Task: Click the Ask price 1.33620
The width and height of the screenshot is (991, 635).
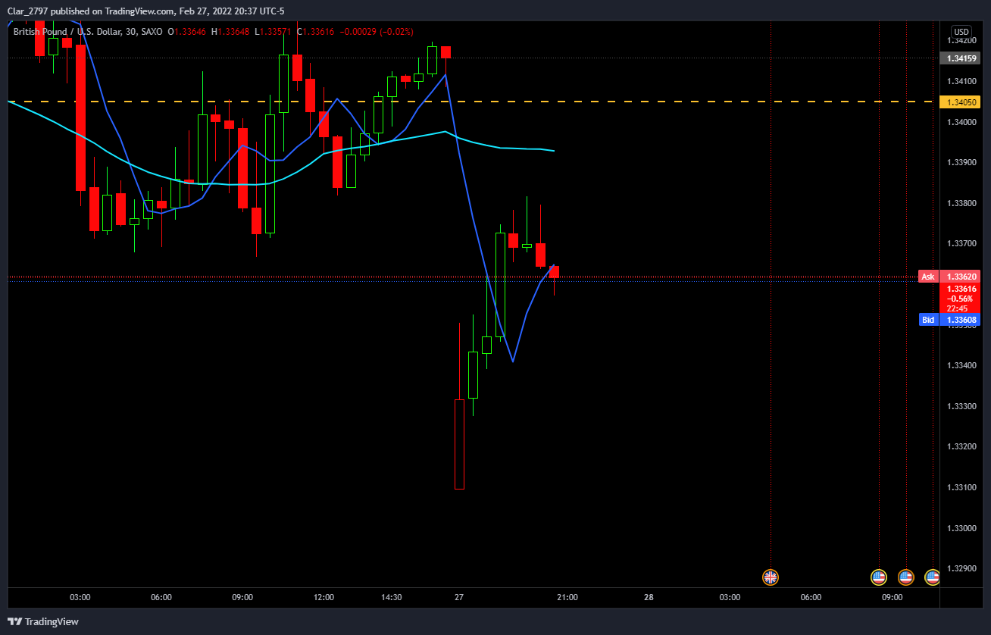Action: coord(961,277)
